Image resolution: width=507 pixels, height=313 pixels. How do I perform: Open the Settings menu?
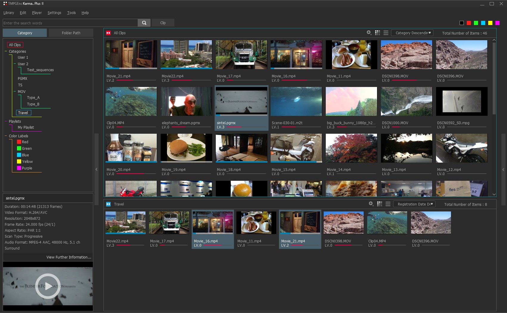pyautogui.click(x=54, y=13)
